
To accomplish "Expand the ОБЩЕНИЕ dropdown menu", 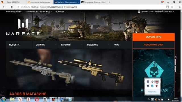I will pyautogui.click(x=97, y=45).
